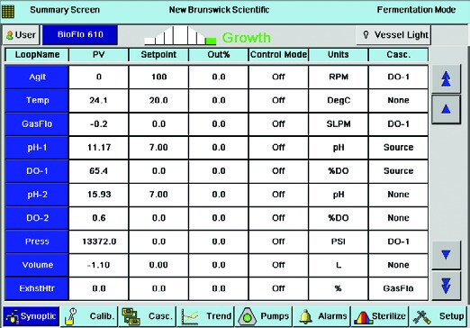This screenshot has height=328, width=470.
Task: Click the Growth phase indicator
Action: click(246, 38)
